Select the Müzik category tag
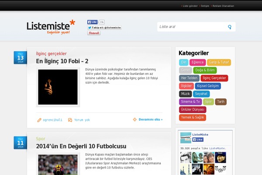Screen dimensions: 262x175 click(x=185, y=94)
